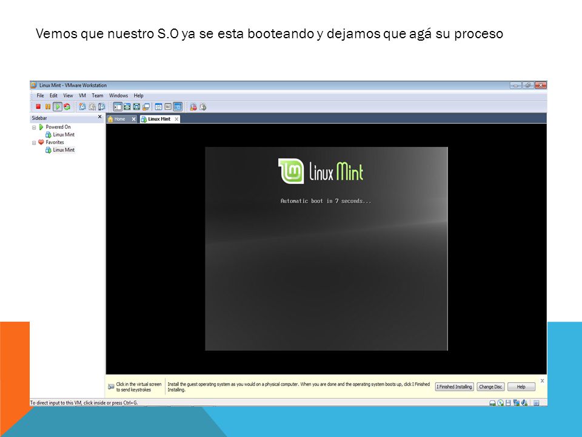Image resolution: width=582 pixels, height=437 pixels.
Task: Open the Help menu
Action: point(138,95)
